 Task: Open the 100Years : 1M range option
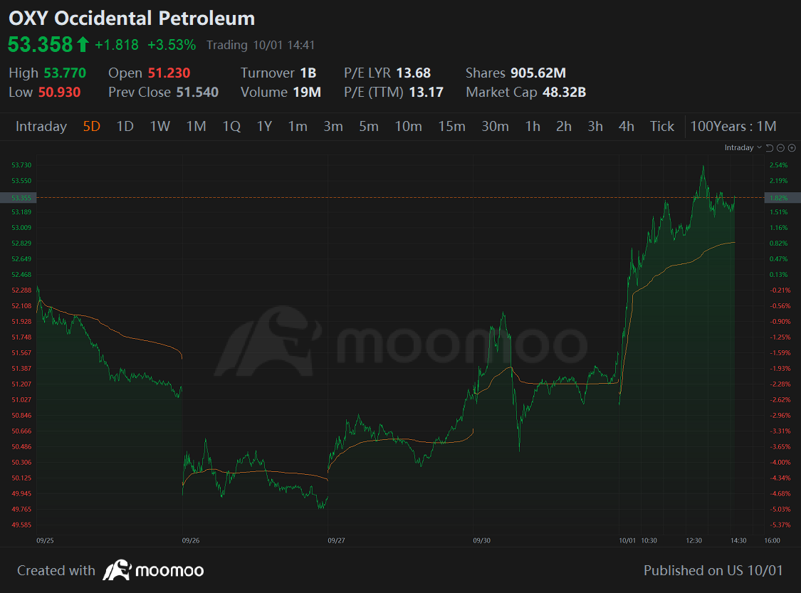(733, 126)
